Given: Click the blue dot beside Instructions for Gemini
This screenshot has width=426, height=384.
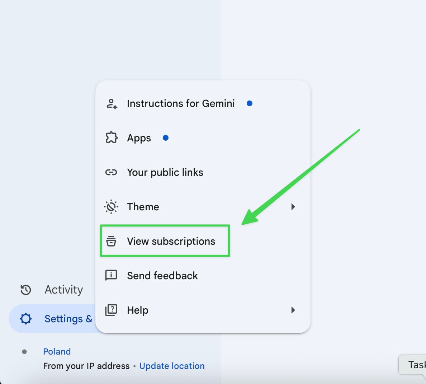Looking at the screenshot, I should coord(250,103).
